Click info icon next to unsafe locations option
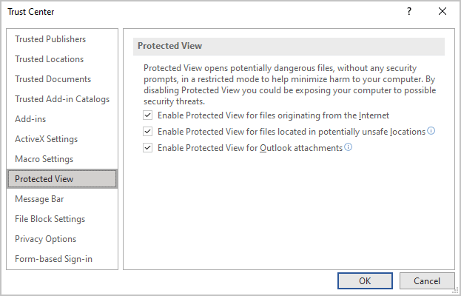The image size is (461, 296). point(431,131)
